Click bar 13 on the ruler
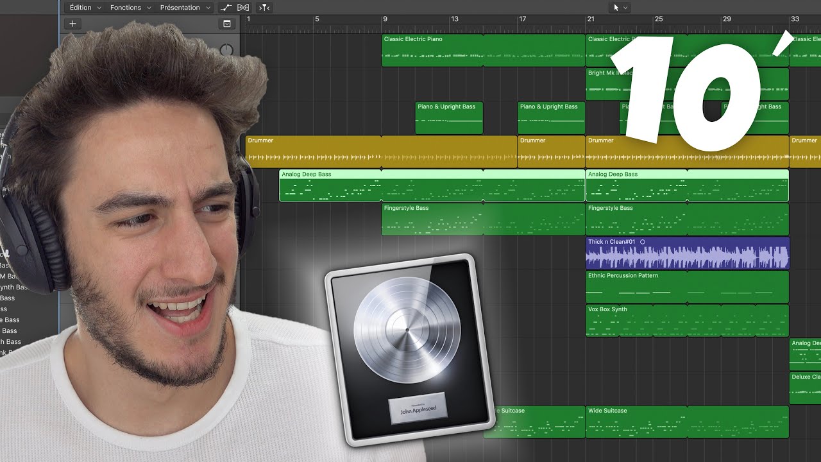The image size is (821, 462). (454, 19)
